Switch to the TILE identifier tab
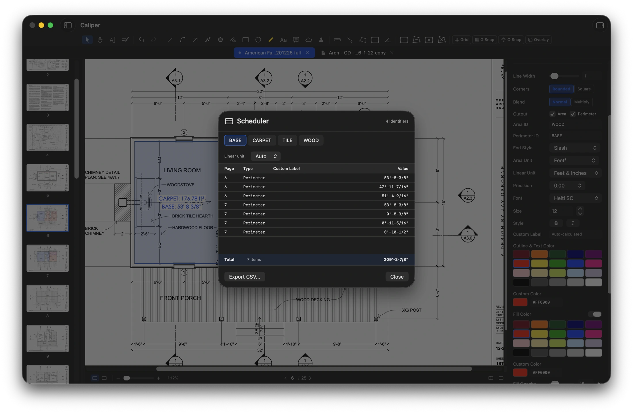 [x=287, y=140]
